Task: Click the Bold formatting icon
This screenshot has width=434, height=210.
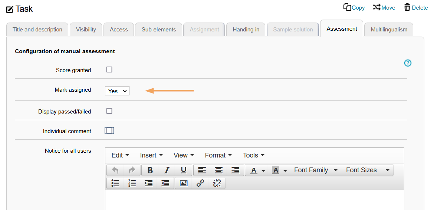Action: (150, 170)
